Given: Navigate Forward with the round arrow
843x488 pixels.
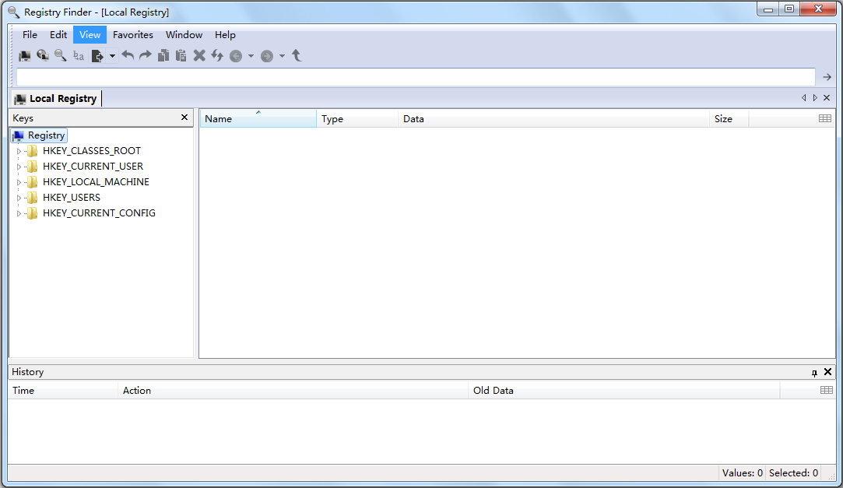Looking at the screenshot, I should pyautogui.click(x=267, y=56).
